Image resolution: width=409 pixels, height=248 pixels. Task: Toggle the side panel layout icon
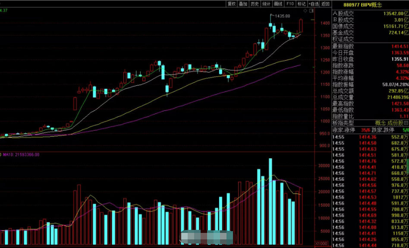(311, 11)
